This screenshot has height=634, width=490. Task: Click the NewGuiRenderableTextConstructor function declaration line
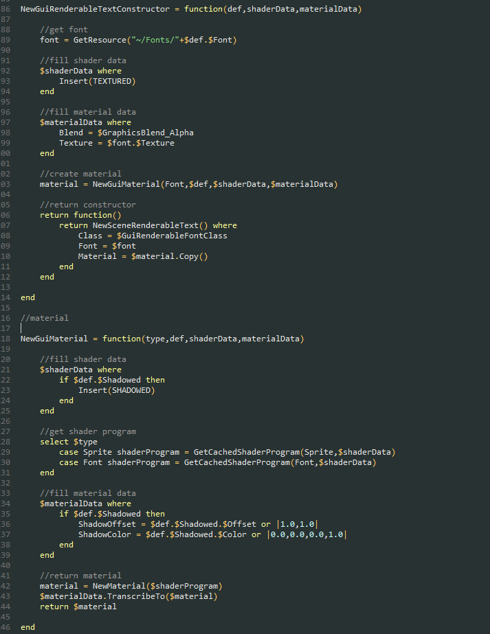[x=191, y=9]
